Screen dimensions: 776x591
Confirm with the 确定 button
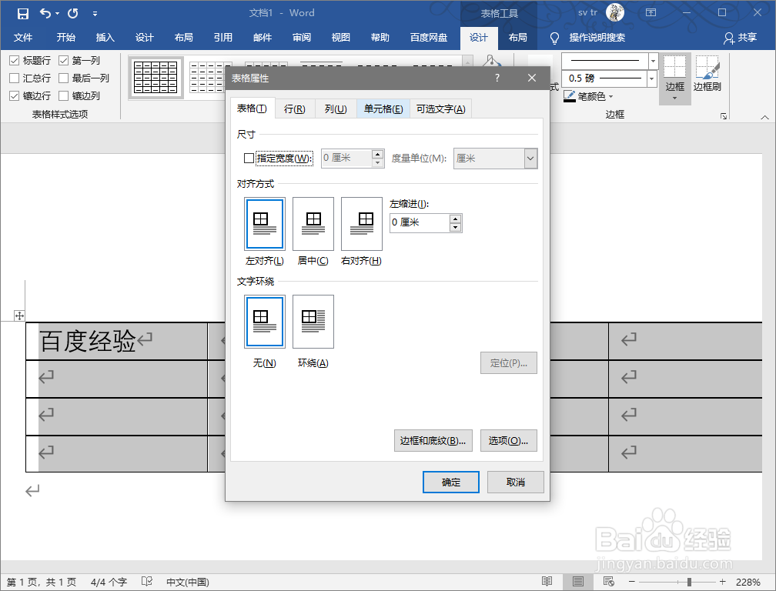pyautogui.click(x=450, y=482)
